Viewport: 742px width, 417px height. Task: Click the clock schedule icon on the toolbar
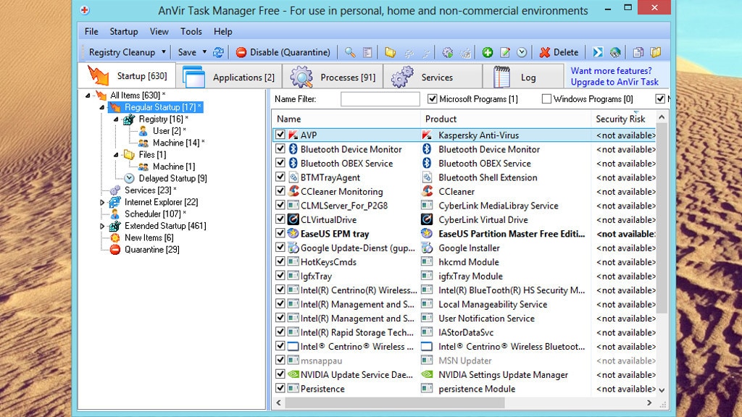coord(521,52)
